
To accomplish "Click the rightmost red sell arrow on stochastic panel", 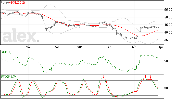I will coord(150,77).
